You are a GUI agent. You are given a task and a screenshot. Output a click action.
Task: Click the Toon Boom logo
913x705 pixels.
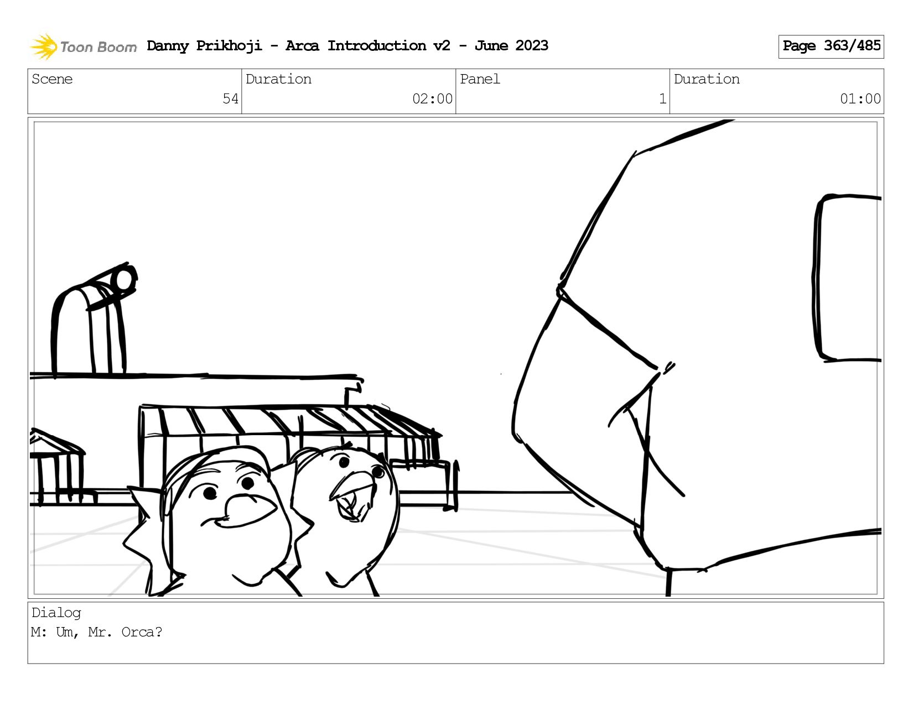[83, 46]
